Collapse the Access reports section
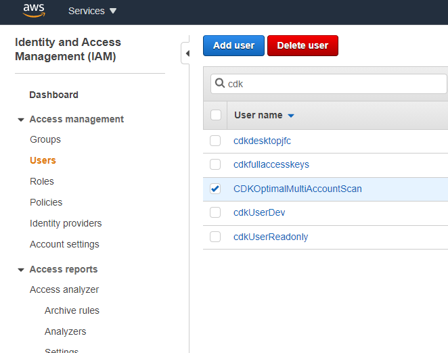 pos(20,270)
